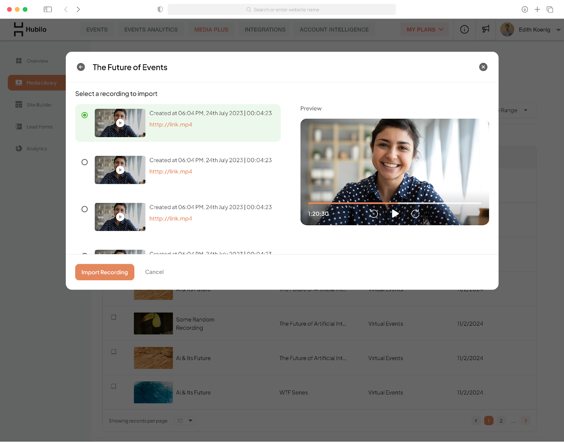Open the second recording's link.mp4 URL
Screen dimensions: 564x443
[171, 172]
